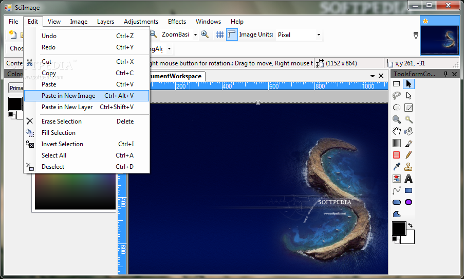Open the View menu
Screen dimensions: 464x279
(x=54, y=22)
